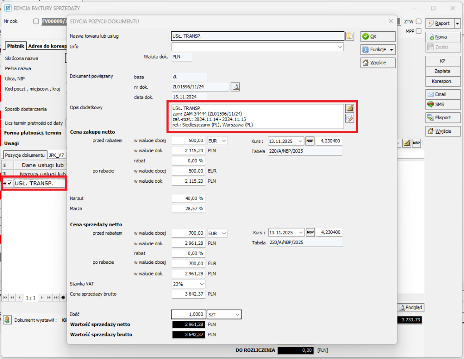Click the Narzut percentage field

point(188,199)
